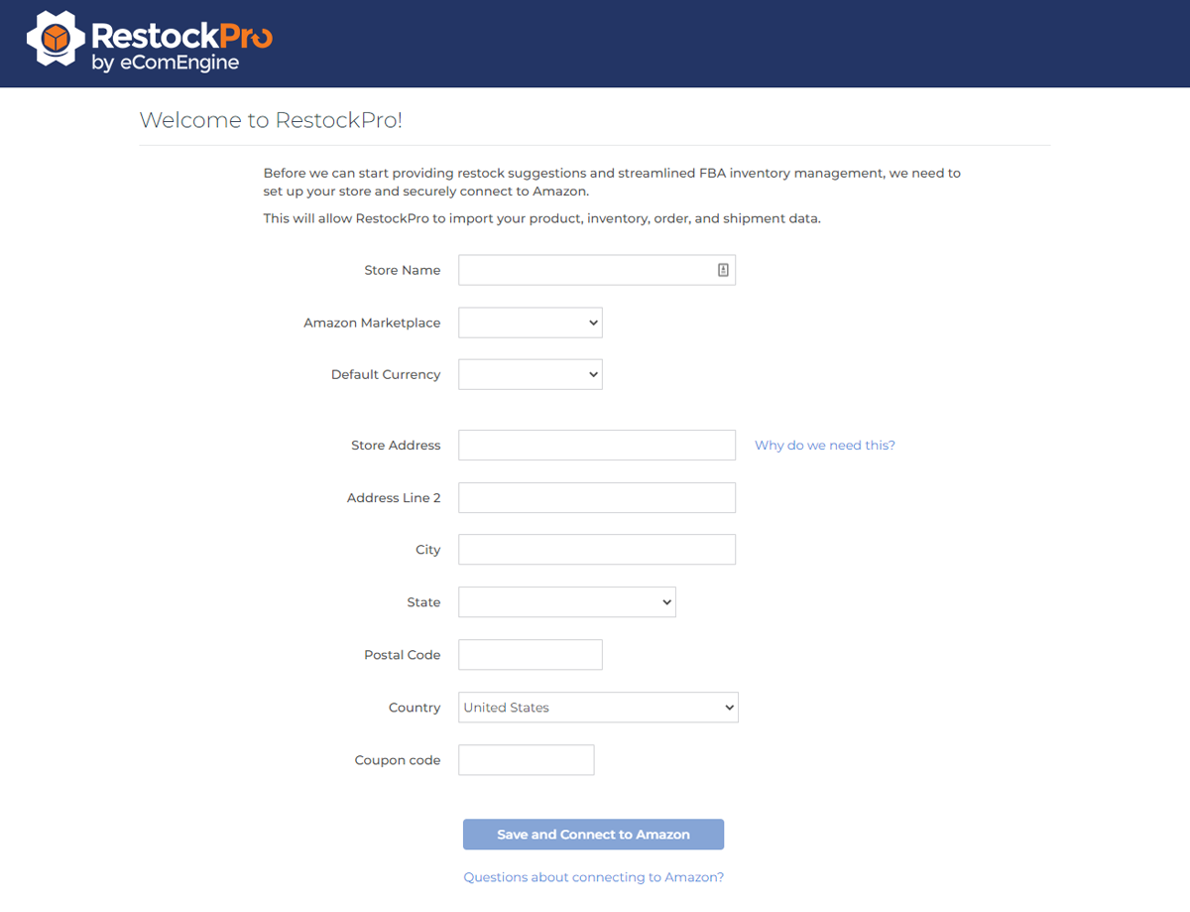
Task: Click the 'Welcome to RestockPro!' heading
Action: click(271, 121)
